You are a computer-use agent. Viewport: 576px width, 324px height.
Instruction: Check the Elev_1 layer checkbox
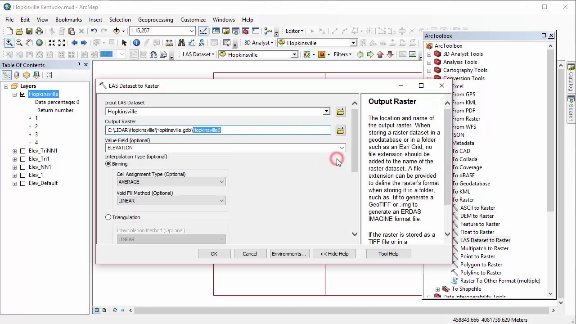tap(22, 175)
